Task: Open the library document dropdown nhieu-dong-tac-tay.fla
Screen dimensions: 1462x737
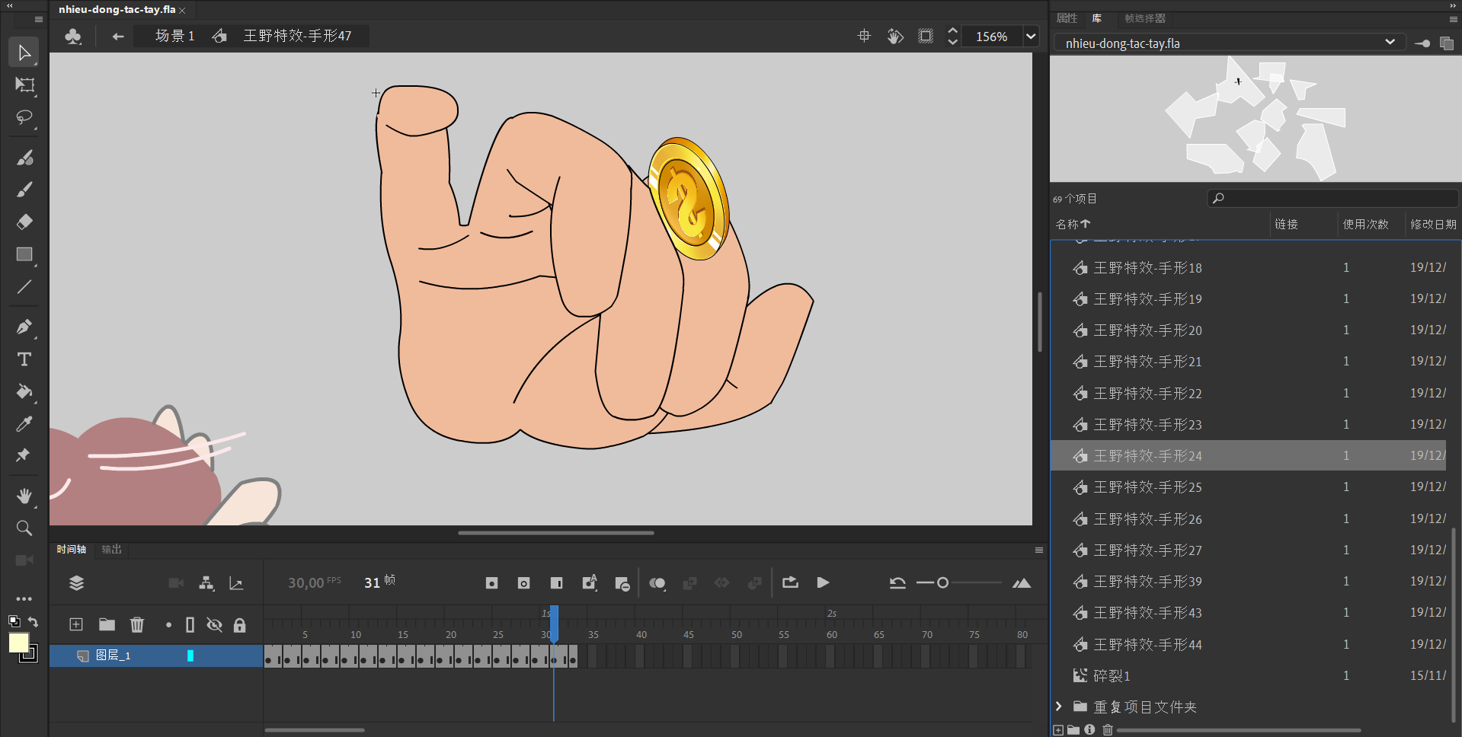Action: pos(1390,43)
